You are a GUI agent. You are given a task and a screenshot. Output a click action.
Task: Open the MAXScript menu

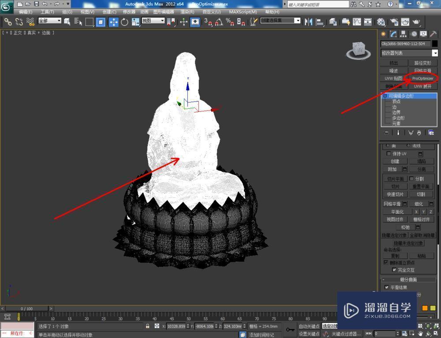click(243, 12)
